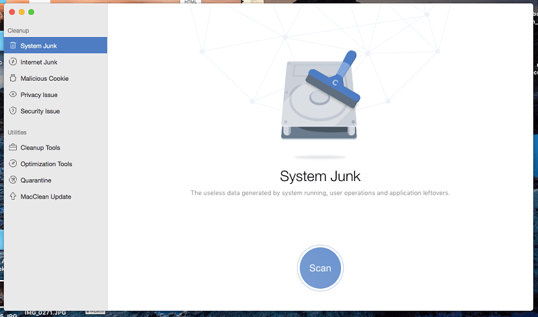
Task: Click the Optimization Tools gauge icon
Action: 13,164
